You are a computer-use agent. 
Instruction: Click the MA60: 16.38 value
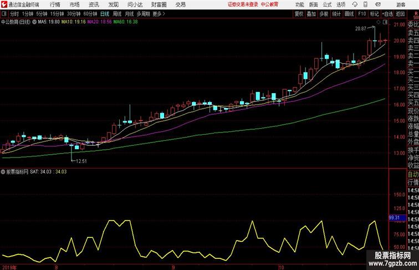click(125, 22)
